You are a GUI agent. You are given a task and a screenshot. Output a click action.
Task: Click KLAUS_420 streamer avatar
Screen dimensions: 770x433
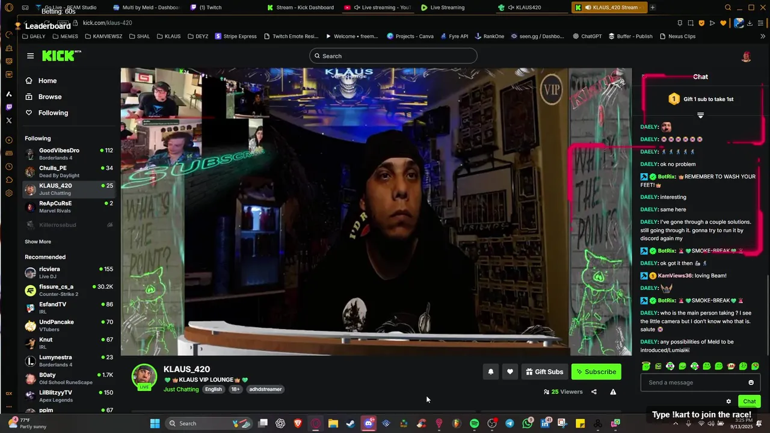(x=144, y=376)
